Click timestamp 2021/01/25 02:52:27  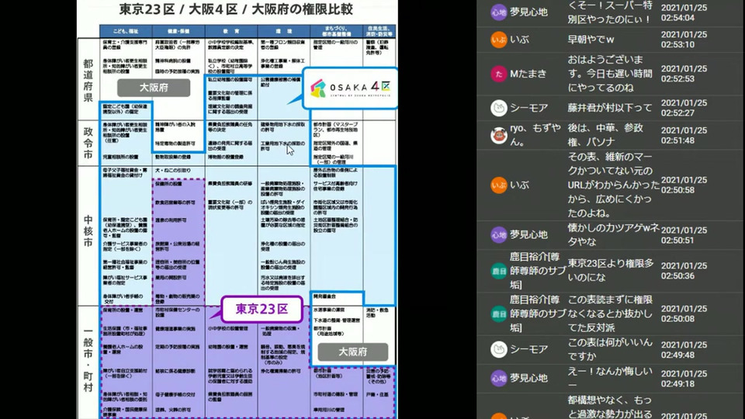684,108
